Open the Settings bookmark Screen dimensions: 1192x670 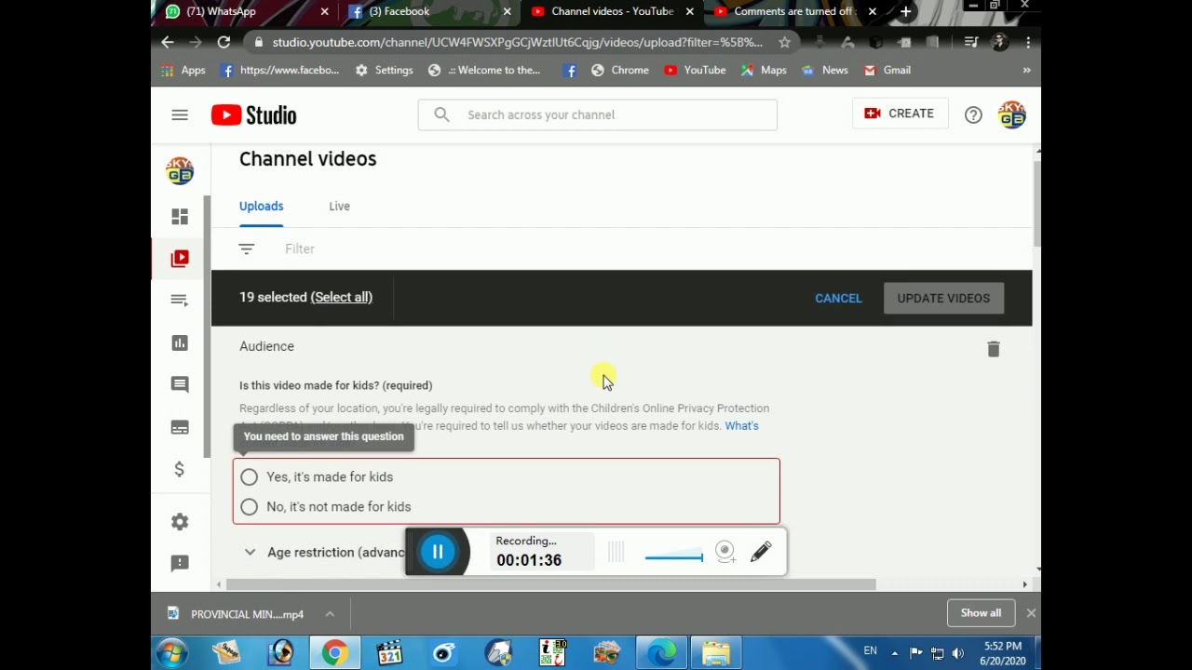[384, 70]
